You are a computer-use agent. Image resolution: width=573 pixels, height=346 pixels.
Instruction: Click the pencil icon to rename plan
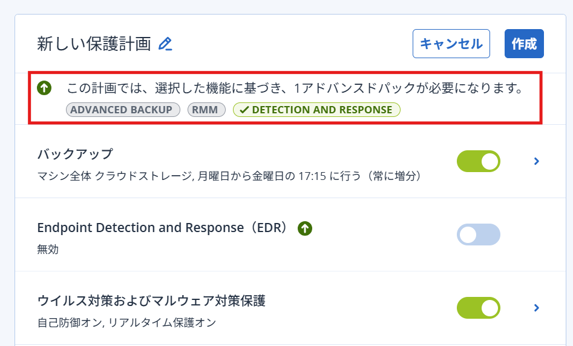coord(165,44)
